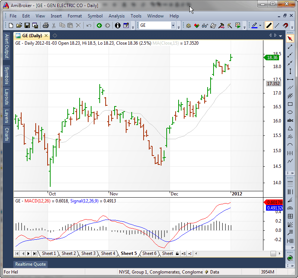
Task: Click the Save icon in toolbar
Action: (27, 26)
